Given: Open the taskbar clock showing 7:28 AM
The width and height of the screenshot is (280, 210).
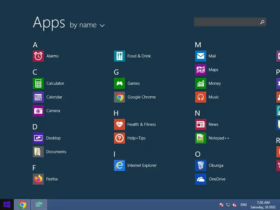Looking at the screenshot, I should coord(263,205).
